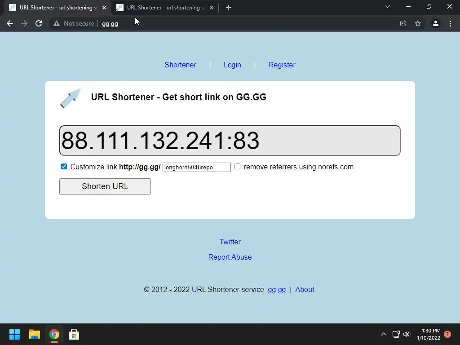The height and width of the screenshot is (345, 460).
Task: Go back with the browser back arrow
Action: tap(10, 23)
